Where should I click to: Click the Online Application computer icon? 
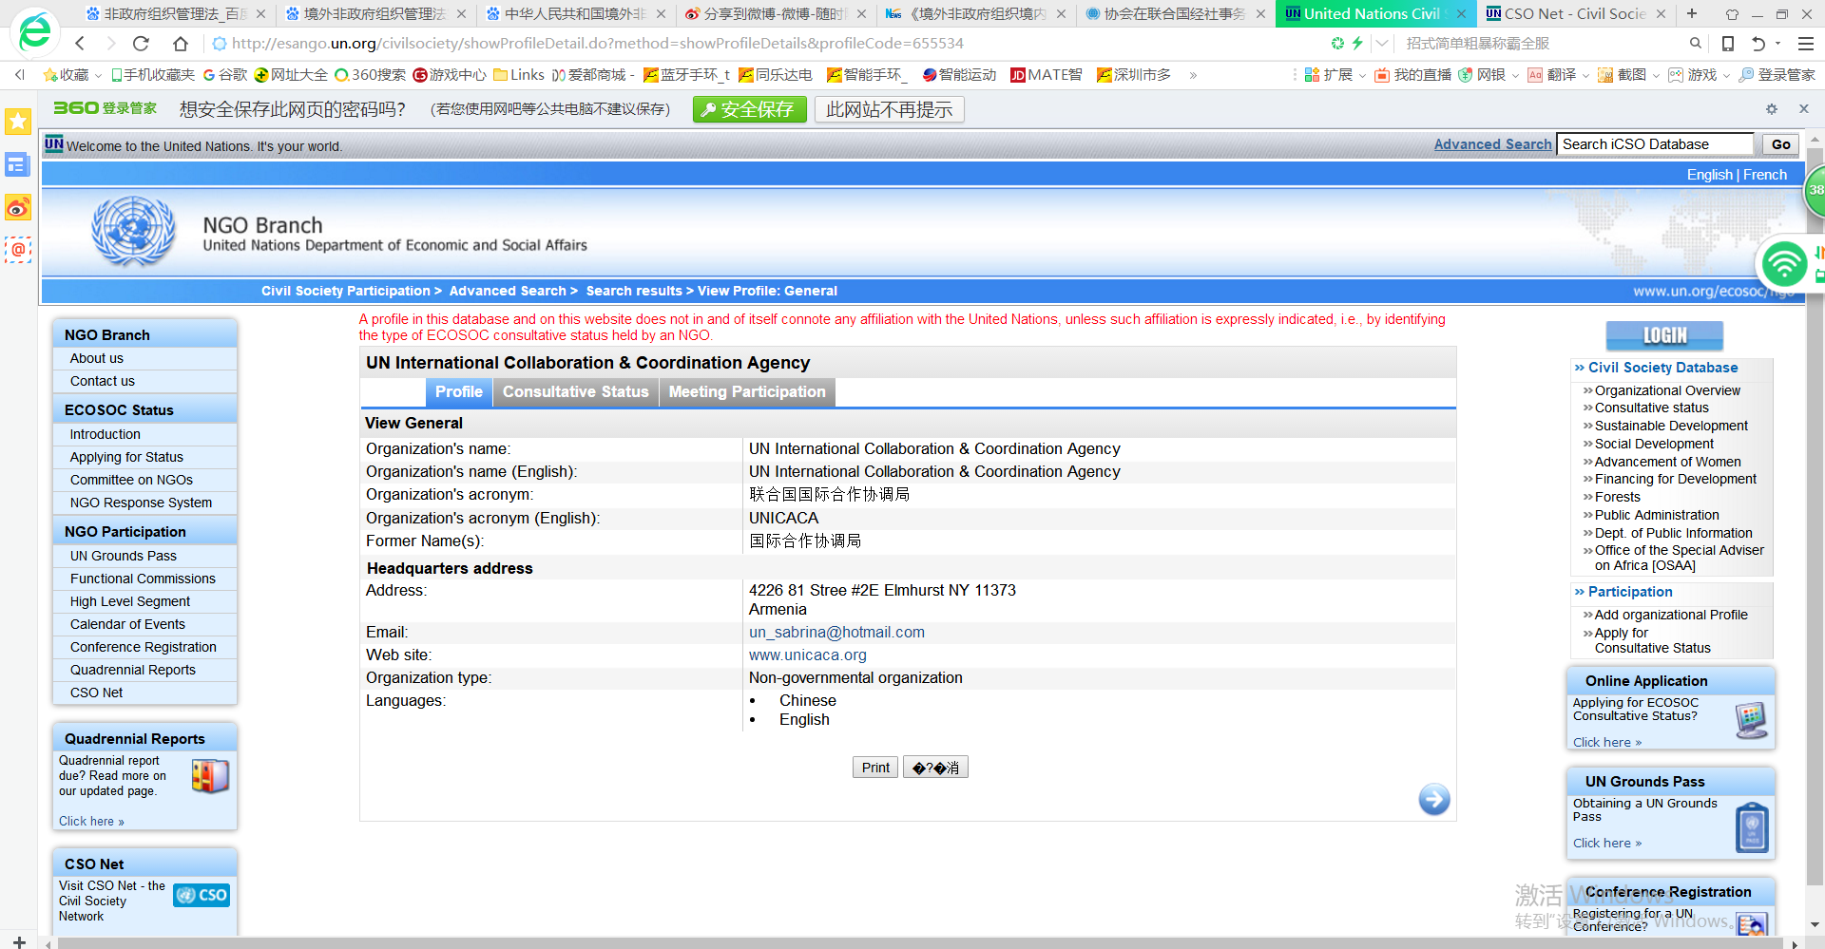1751,721
